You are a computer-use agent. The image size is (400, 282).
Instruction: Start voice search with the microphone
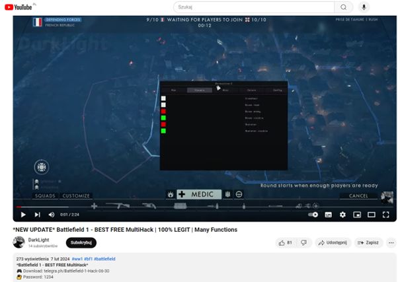[364, 7]
